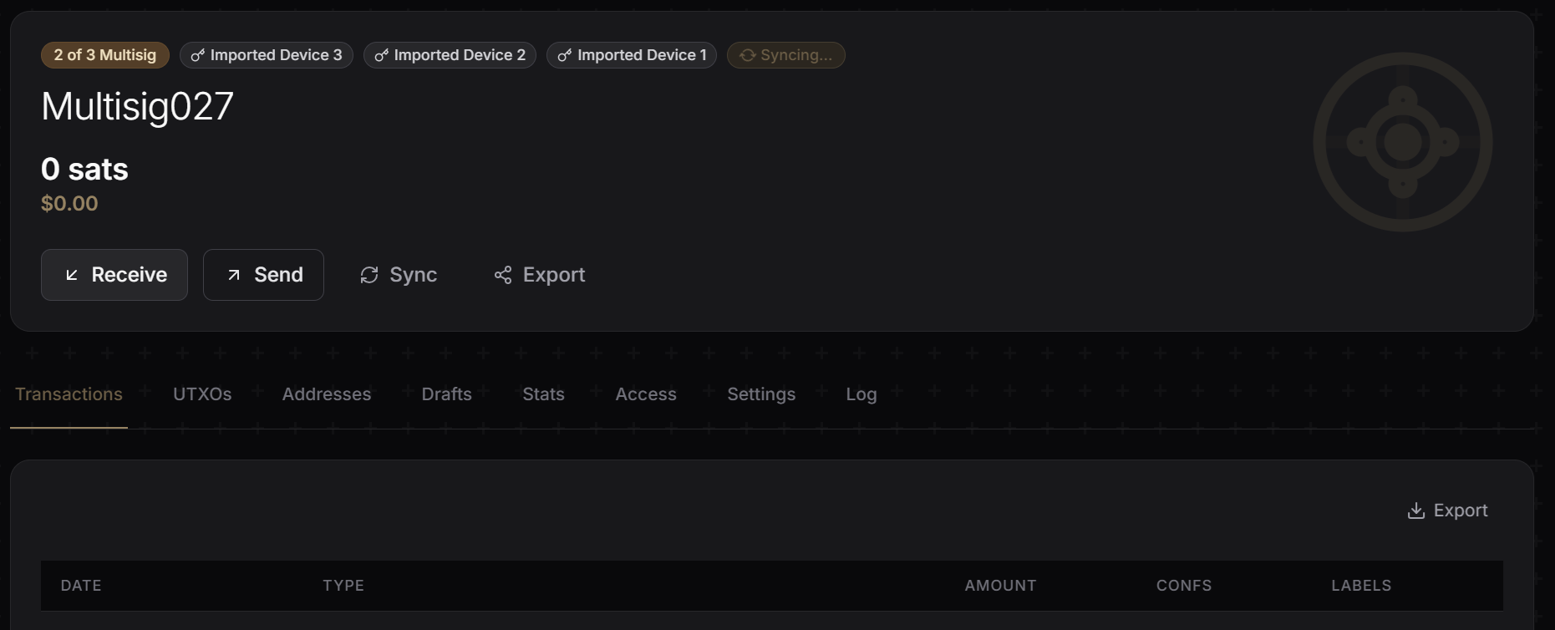Click the arrow icon inside Send
The height and width of the screenshot is (630, 1555).
(x=234, y=275)
